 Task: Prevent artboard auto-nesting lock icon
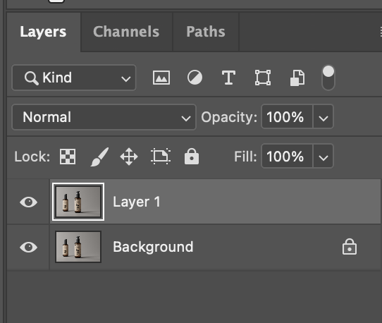point(161,157)
